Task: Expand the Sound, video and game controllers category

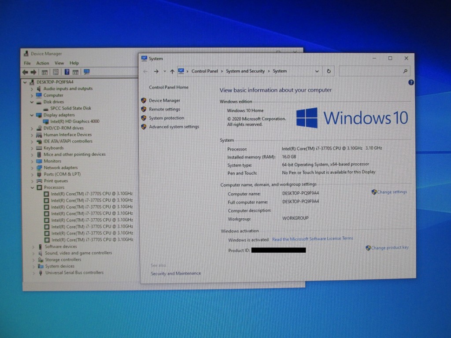Action: (x=33, y=253)
